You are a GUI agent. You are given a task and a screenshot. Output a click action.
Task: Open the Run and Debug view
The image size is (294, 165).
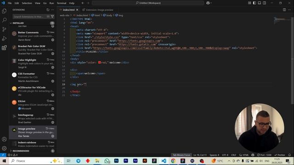(4, 38)
